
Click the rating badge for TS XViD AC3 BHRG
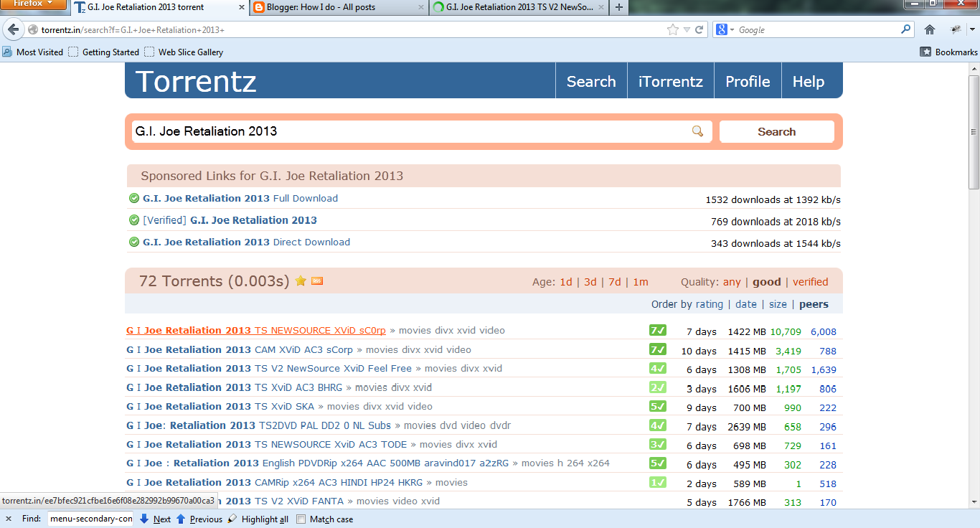tap(657, 387)
